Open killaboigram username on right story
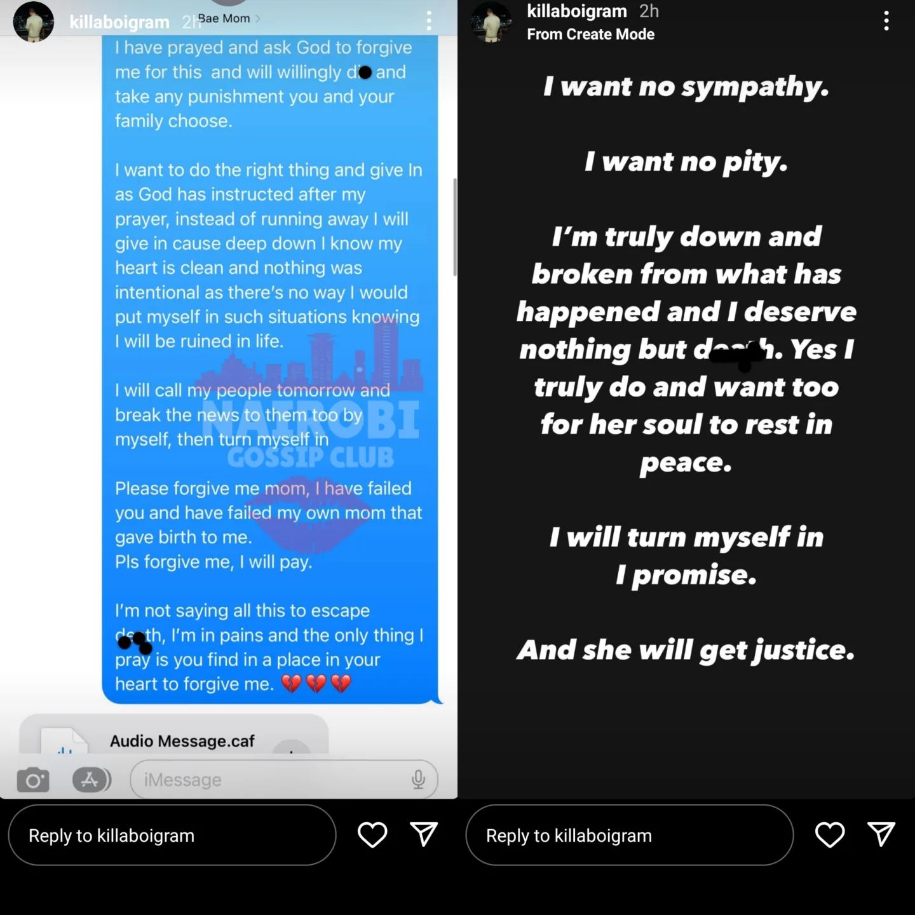This screenshot has width=915, height=915. (x=577, y=11)
